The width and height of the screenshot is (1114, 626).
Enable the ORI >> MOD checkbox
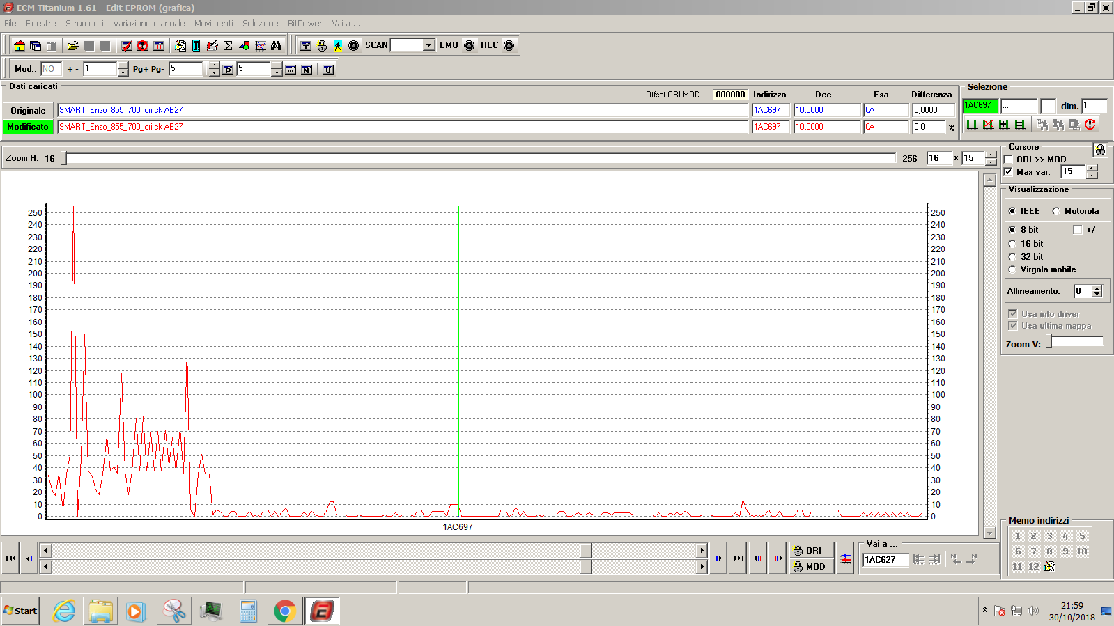click(1008, 159)
